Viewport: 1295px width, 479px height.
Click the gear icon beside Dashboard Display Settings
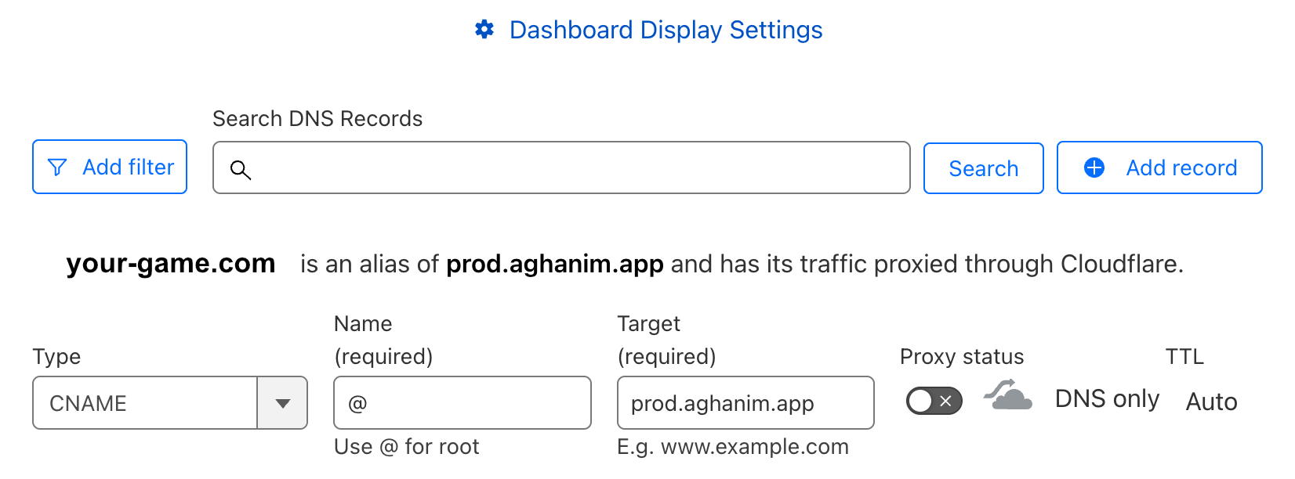(484, 29)
